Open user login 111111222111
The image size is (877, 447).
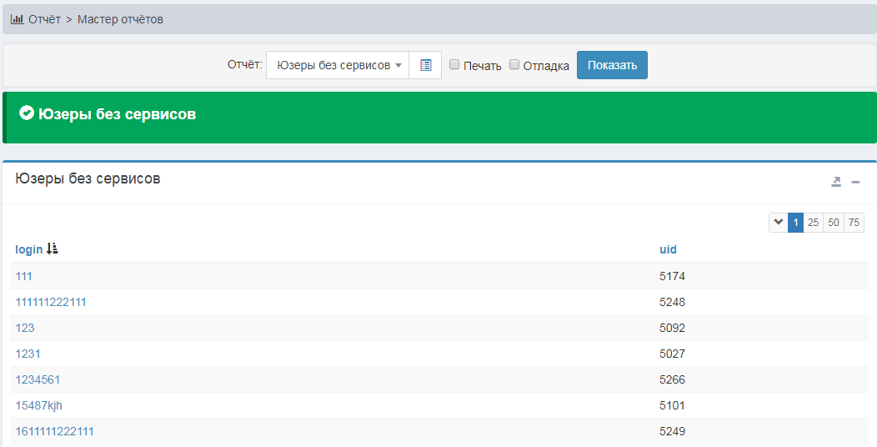51,302
